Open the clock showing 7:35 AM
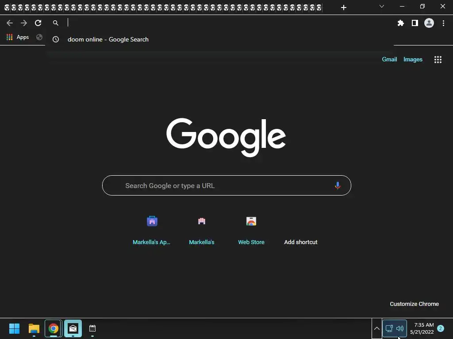This screenshot has width=453, height=339. pos(422,328)
